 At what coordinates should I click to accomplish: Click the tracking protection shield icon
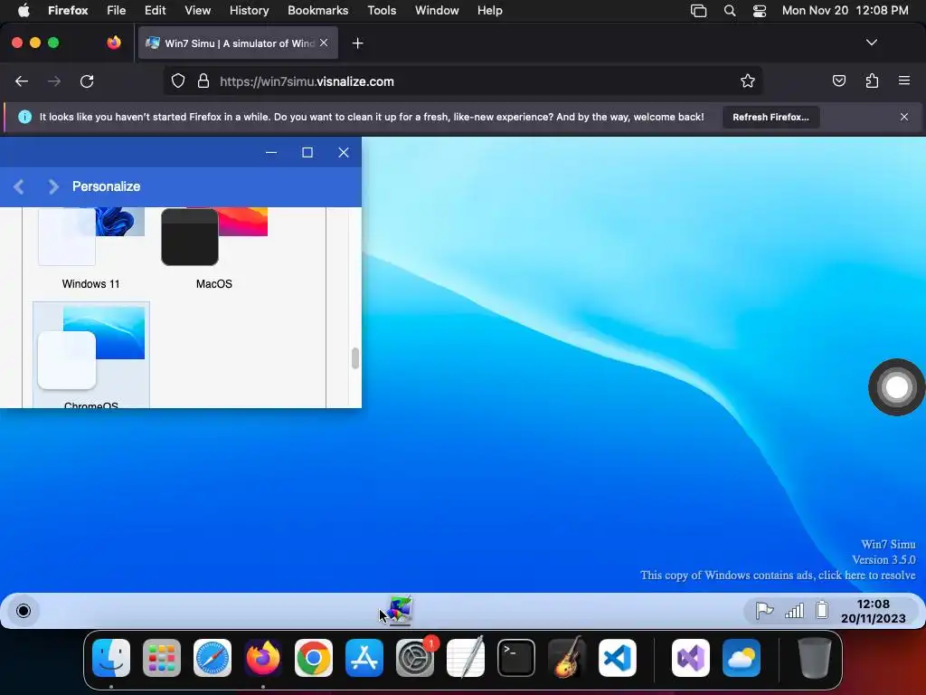tap(178, 81)
